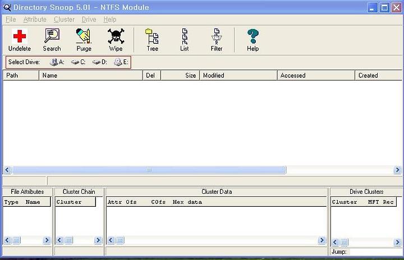The image size is (404, 260).
Task: Click Cluster Chain scrollbar right arrow
Action: (x=98, y=240)
